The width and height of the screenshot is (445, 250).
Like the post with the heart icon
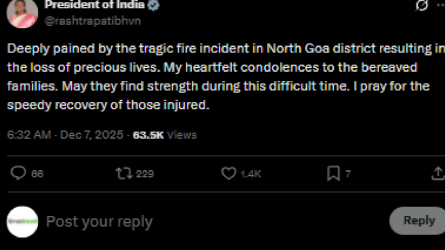tap(229, 173)
